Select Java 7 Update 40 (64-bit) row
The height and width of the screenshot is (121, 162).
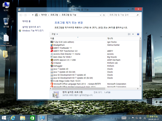pyautogui.click(x=64, y=72)
